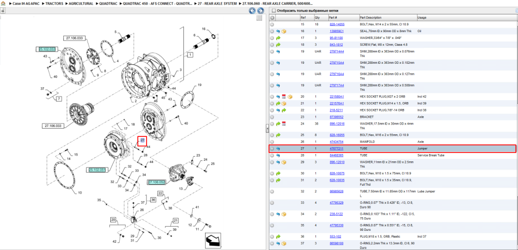This screenshot has width=518, height=250.
Task: Click green arrow icon for part 843-1812
Action: click(278, 45)
